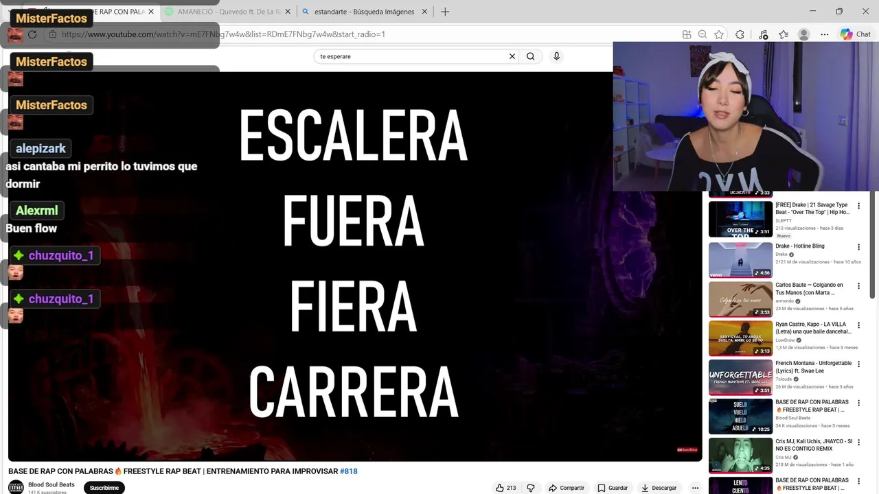Image resolution: width=879 pixels, height=494 pixels.
Task: Clear the 'te esperare' search text
Action: [512, 56]
